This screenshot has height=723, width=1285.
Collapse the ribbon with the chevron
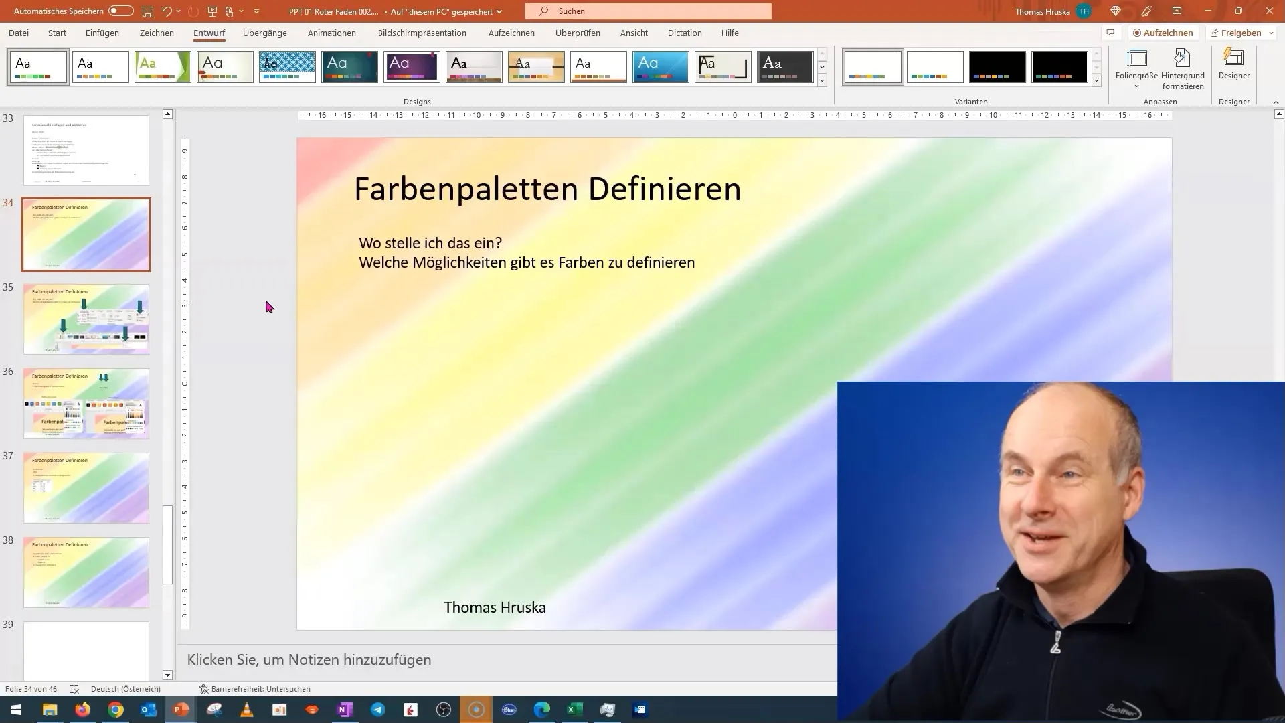[x=1276, y=102]
